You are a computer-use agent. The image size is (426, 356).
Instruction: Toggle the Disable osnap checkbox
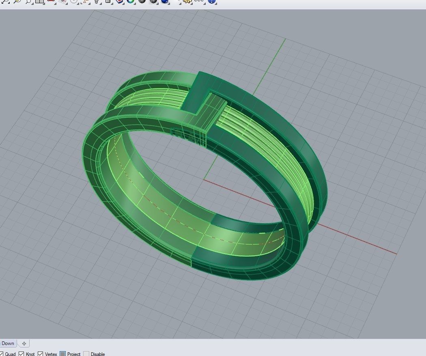pos(86,354)
